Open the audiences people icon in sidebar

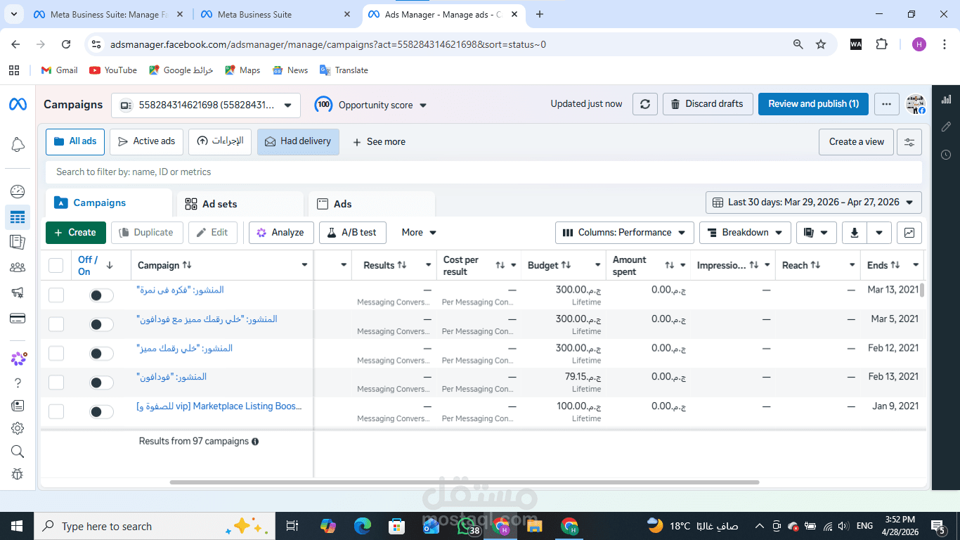[x=18, y=267]
